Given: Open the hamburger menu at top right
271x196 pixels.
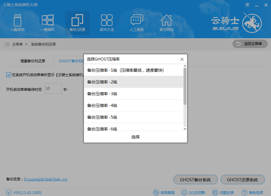Looking at the screenshot, I should click(247, 5).
